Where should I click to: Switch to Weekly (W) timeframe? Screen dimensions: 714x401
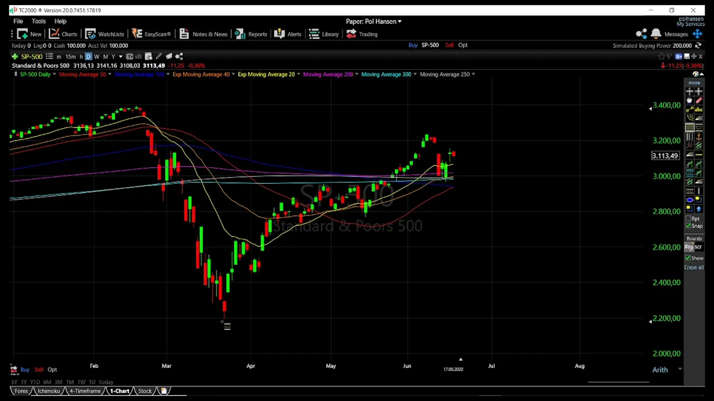click(97, 56)
